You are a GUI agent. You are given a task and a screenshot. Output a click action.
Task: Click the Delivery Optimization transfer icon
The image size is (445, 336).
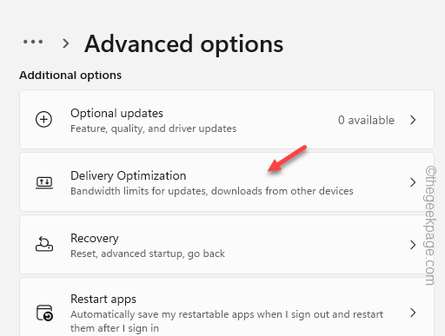[44, 182]
